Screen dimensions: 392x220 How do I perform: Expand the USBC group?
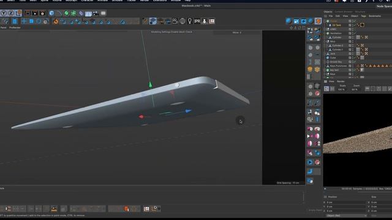pos(325,29)
